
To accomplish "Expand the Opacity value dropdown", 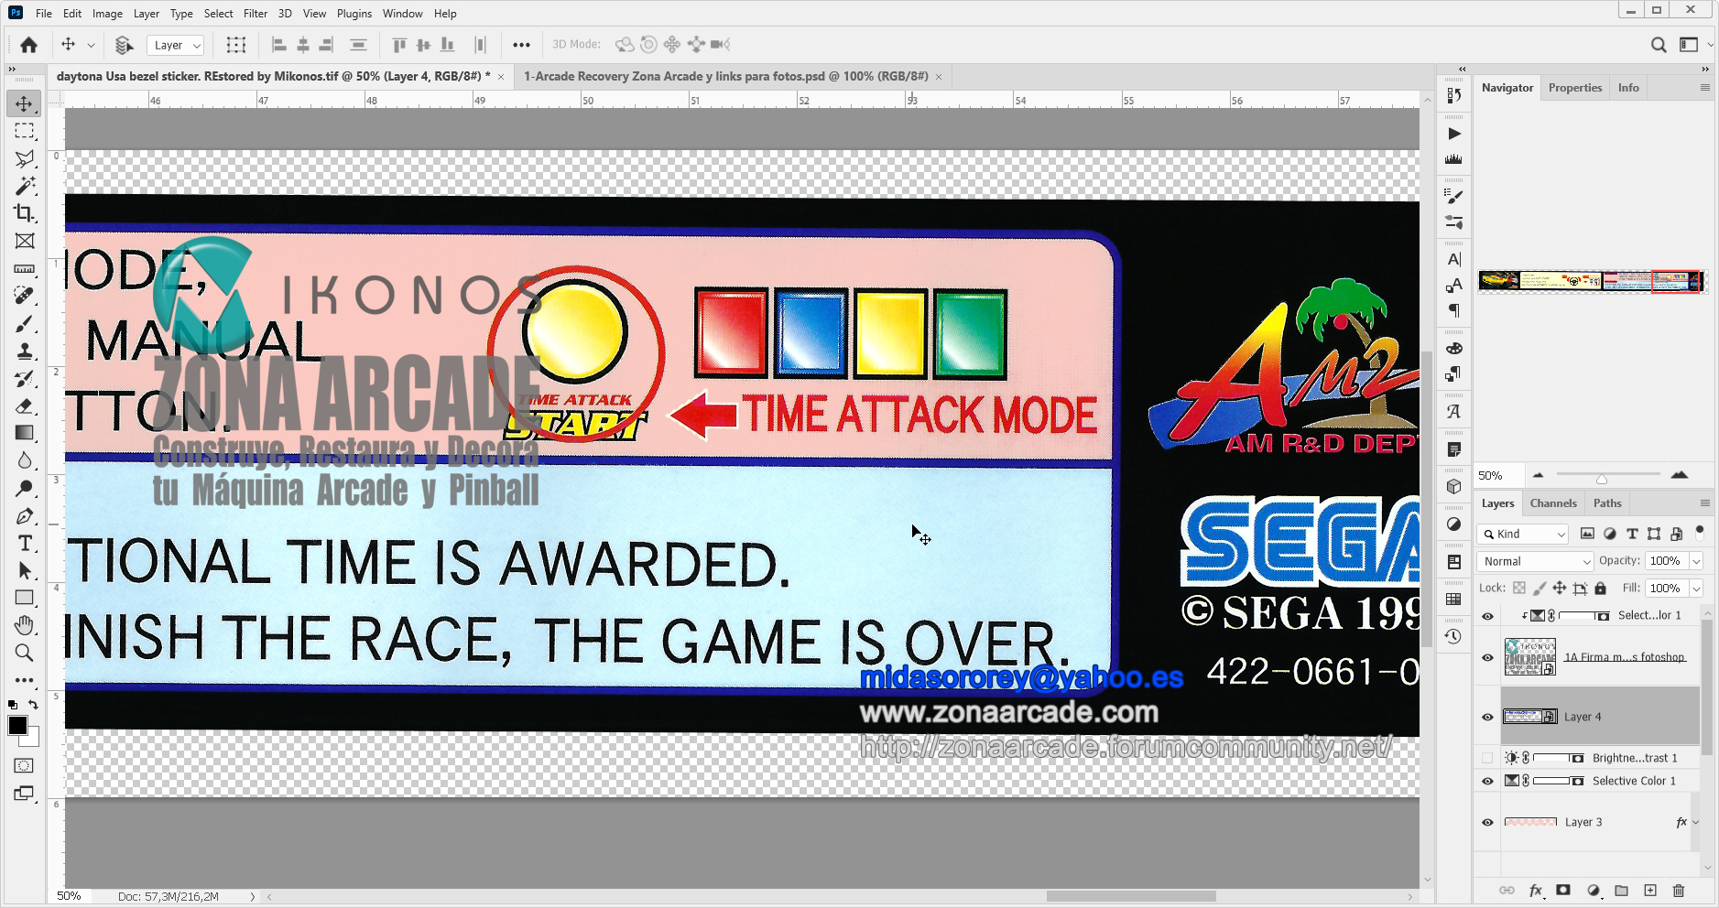I will pos(1696,561).
